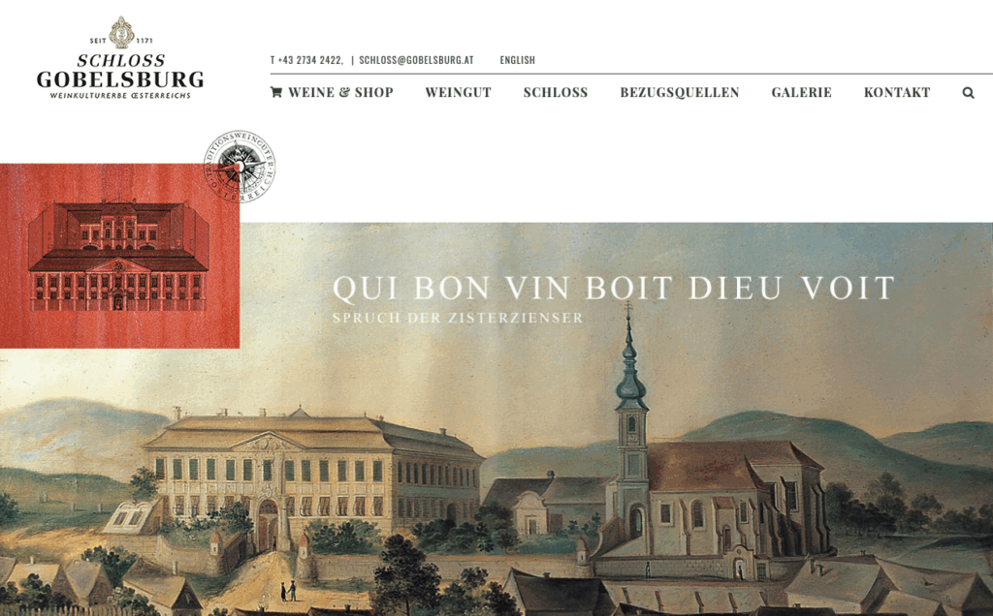The image size is (993, 616).
Task: Click the Schloss Gobelsburg logo wordmark
Action: (120, 71)
